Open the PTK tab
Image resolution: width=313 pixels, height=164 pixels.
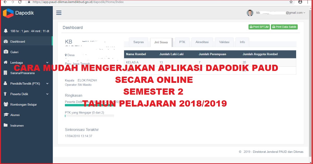[x=182, y=42]
